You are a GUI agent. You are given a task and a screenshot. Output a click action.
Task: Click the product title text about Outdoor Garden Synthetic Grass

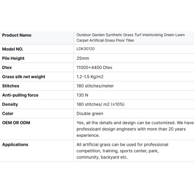(x=131, y=38)
